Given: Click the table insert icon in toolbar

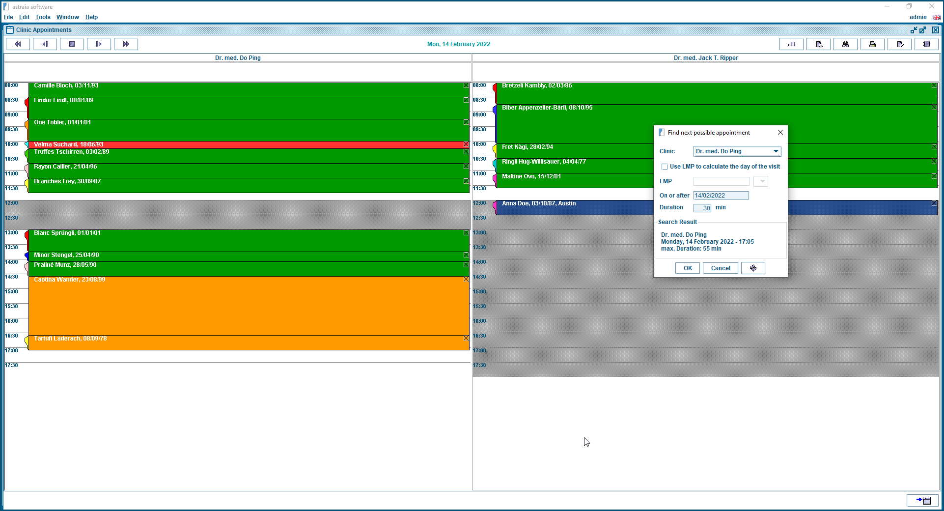Looking at the screenshot, I should point(791,44).
